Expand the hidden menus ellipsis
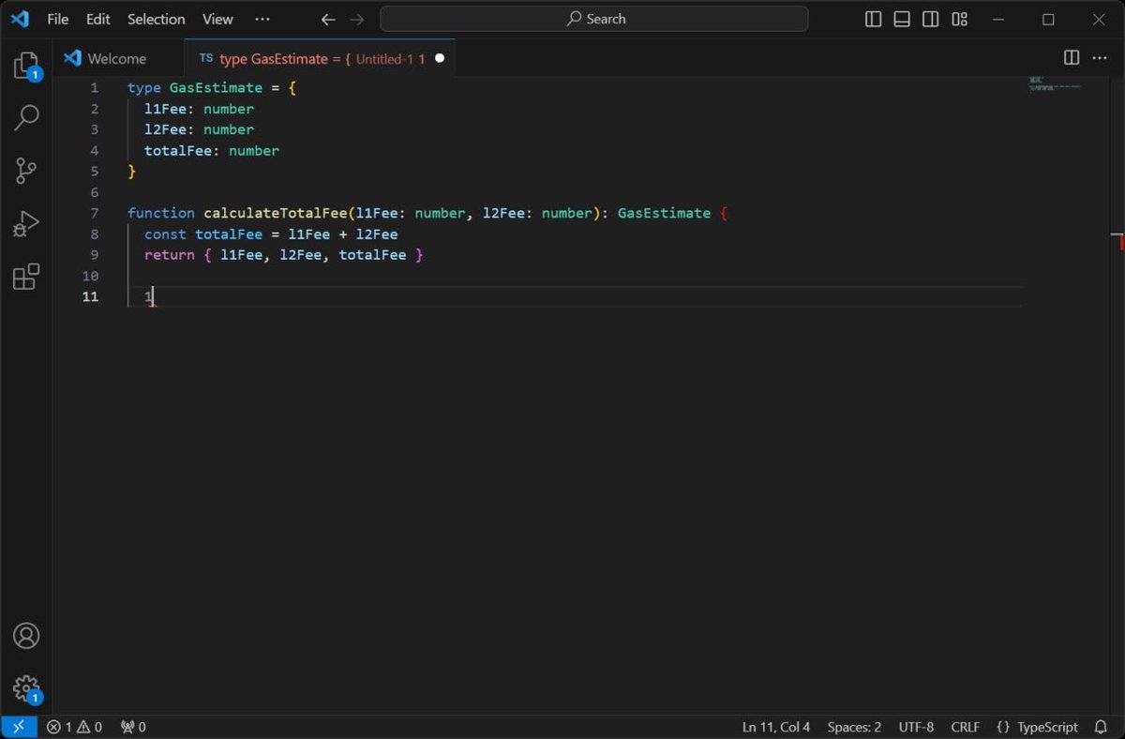This screenshot has height=739, width=1125. (x=262, y=19)
